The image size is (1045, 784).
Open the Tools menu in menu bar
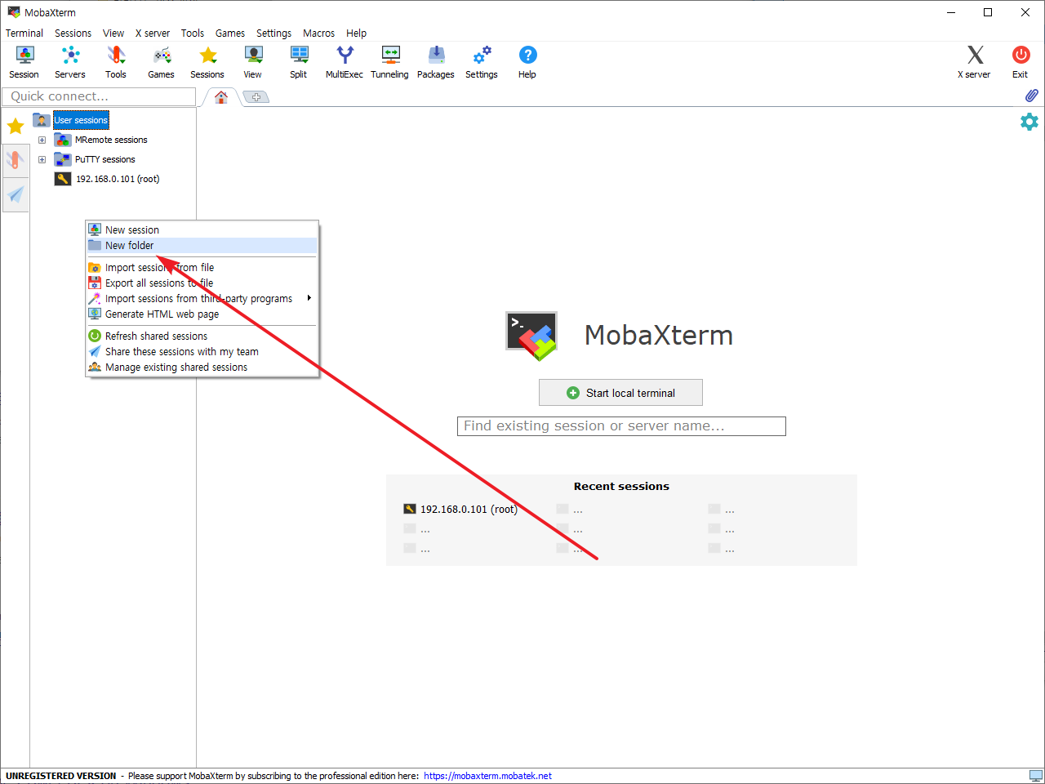(193, 33)
